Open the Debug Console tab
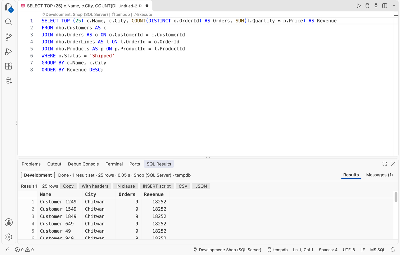This screenshot has height=255, width=400. tap(83, 164)
